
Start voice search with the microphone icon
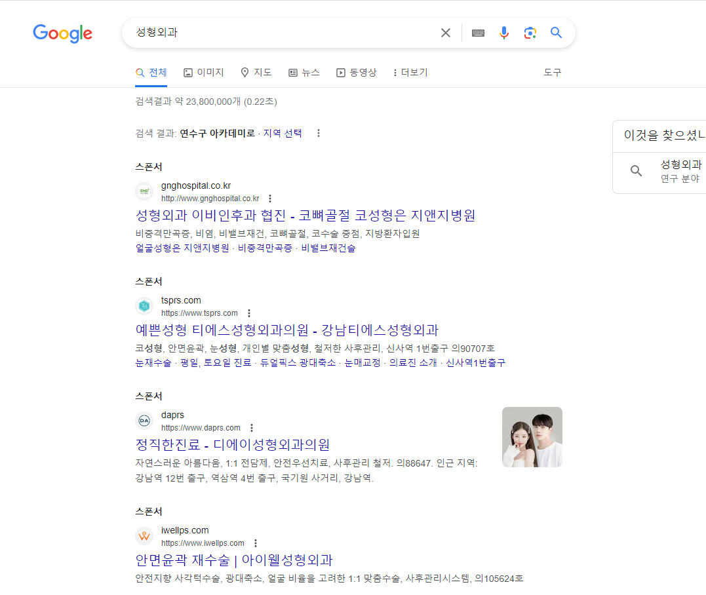click(x=504, y=33)
